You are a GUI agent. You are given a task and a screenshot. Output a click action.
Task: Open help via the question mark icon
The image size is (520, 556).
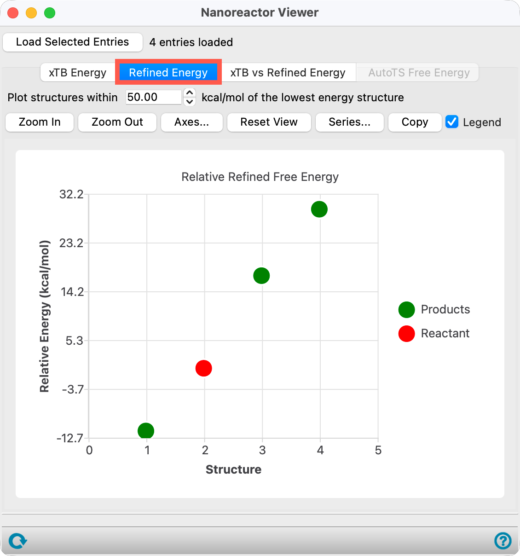coord(503,540)
